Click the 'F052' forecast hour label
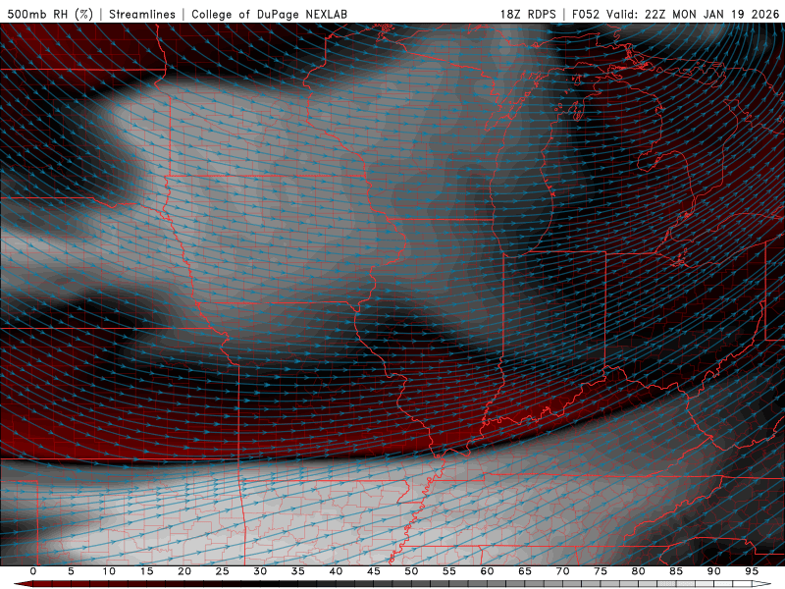Screen dimensions: 785x589 pos(585,14)
